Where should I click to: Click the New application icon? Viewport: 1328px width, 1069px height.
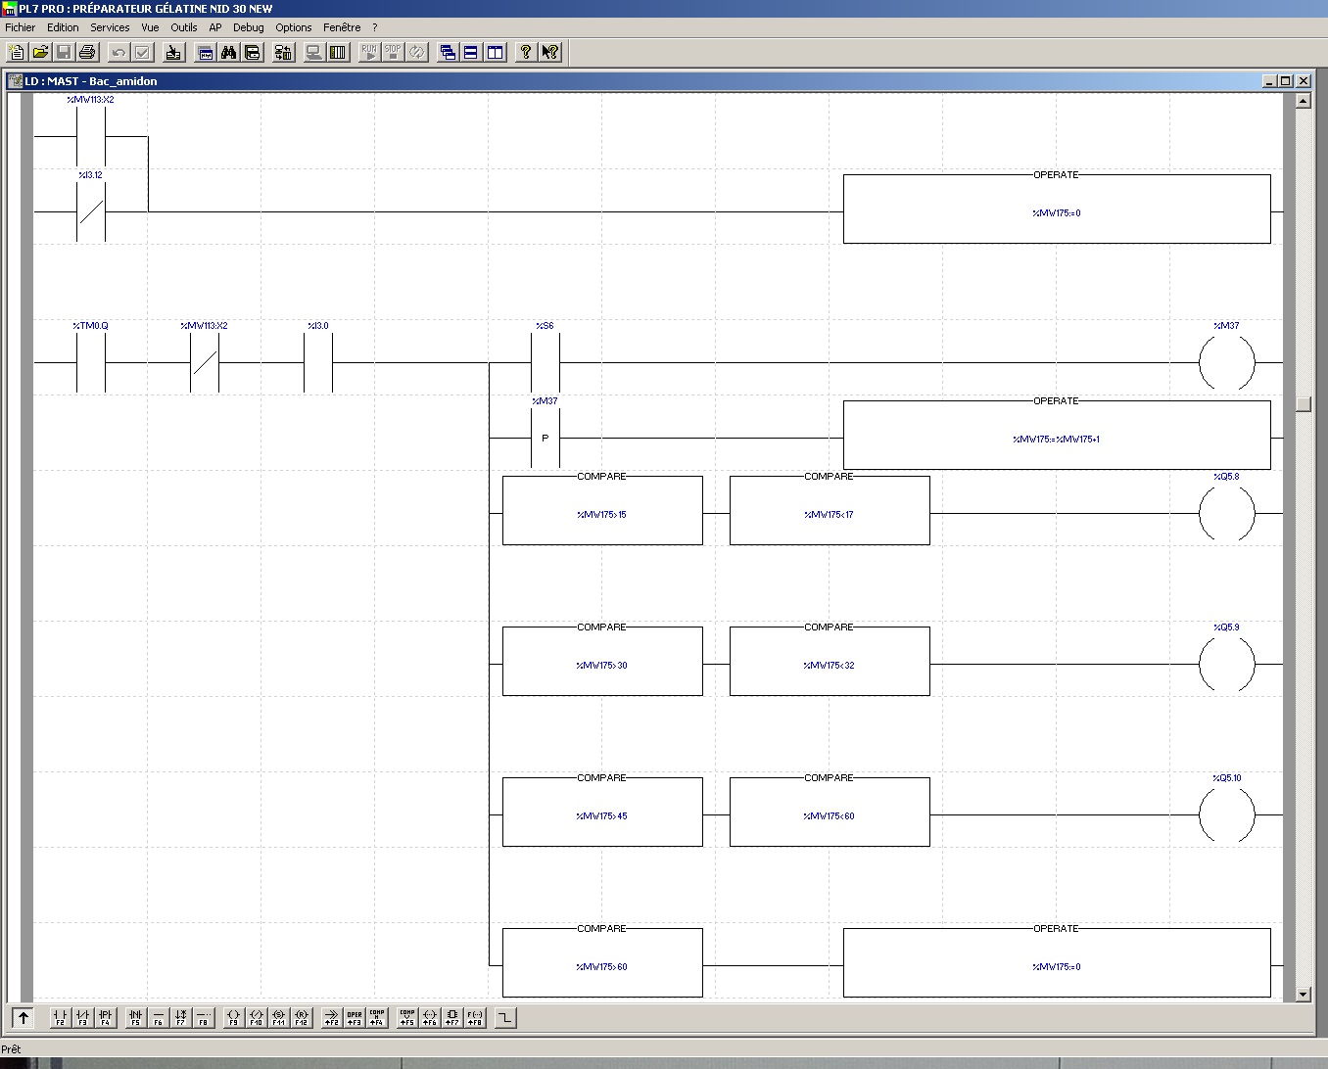17,52
